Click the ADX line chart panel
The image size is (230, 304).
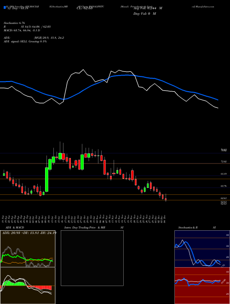tap(28, 249)
